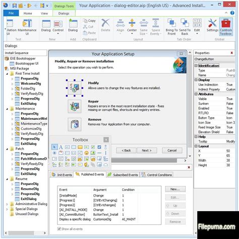
Task: Open the blue Help question mark icon
Action: click(232, 13)
